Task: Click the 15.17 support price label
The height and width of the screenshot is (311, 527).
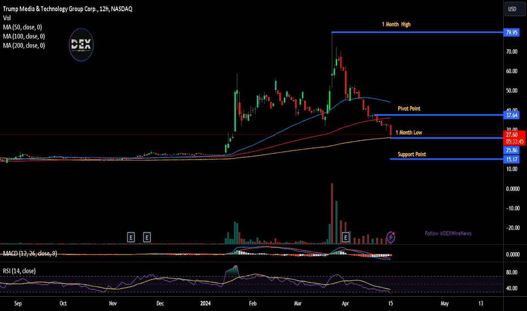Action: click(x=512, y=159)
